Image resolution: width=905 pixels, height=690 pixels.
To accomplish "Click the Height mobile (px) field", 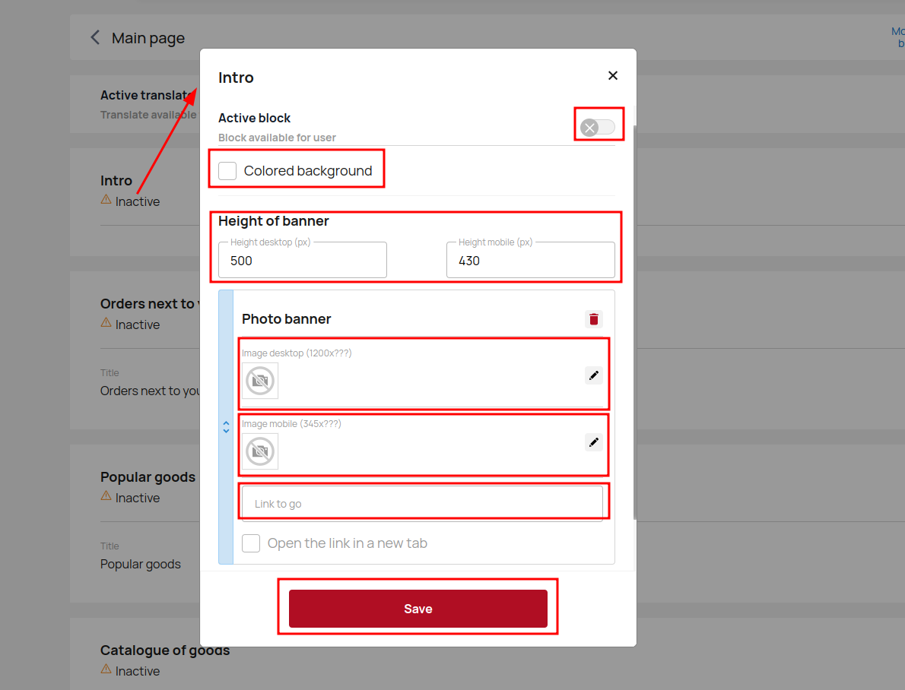I will [x=530, y=261].
